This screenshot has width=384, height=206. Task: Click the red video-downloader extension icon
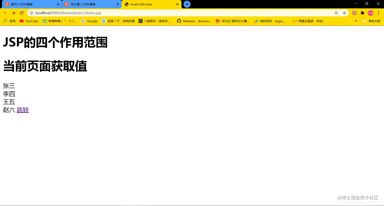354,13
